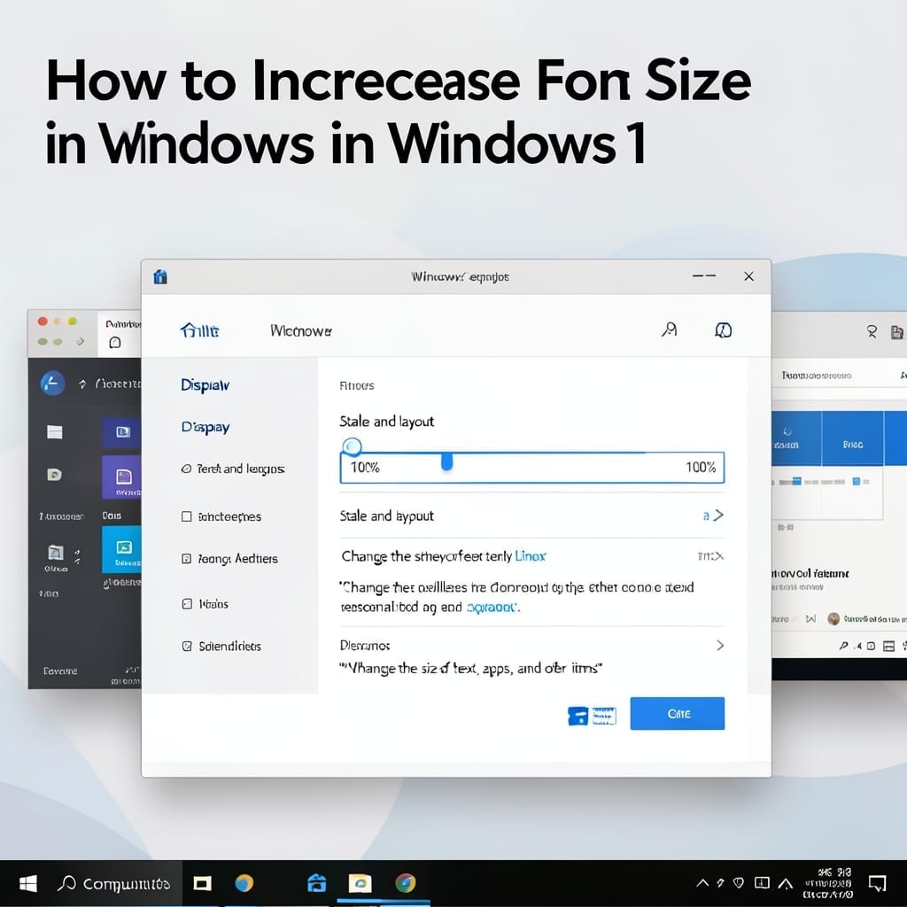Select 'Dispialv' in the settings sidebar
This screenshot has height=907, width=907.
(205, 385)
